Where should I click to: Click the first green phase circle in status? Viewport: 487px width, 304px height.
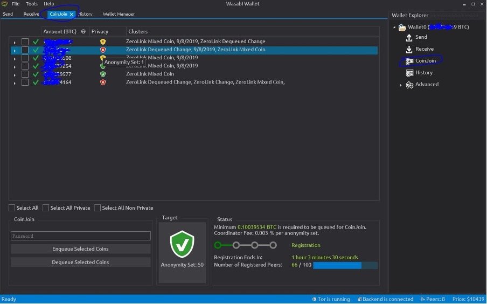tap(218, 245)
